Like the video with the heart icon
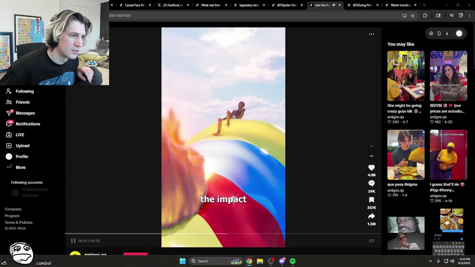Viewport: 475px width, 267px height. coord(371,168)
